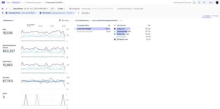Click the $53.3k value for Leafly_MarketMight

click(x=108, y=29)
